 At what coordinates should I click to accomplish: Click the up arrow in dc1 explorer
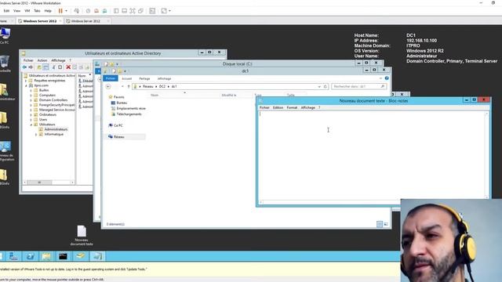point(129,87)
